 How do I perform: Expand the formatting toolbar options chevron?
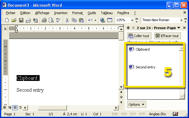coord(186,20)
